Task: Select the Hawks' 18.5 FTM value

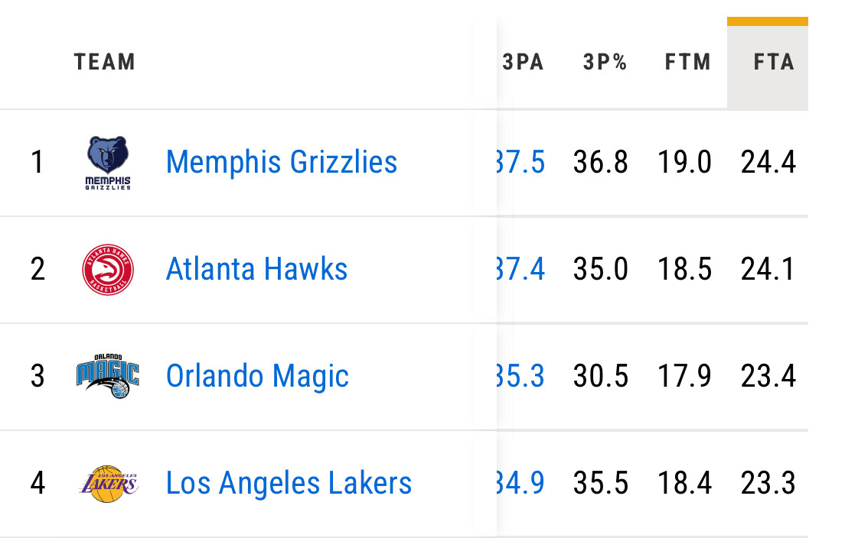Action: (684, 269)
